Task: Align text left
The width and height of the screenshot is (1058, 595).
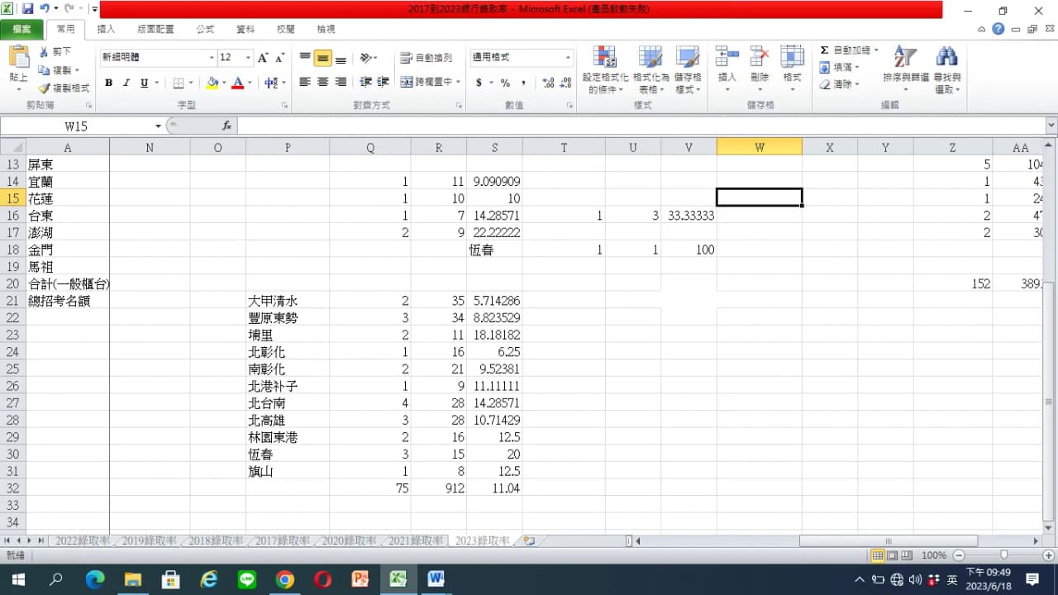Action: pyautogui.click(x=305, y=83)
